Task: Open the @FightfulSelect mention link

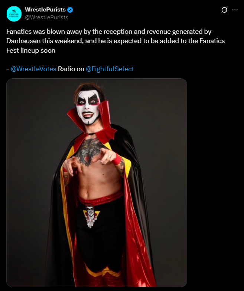Action: coord(110,69)
